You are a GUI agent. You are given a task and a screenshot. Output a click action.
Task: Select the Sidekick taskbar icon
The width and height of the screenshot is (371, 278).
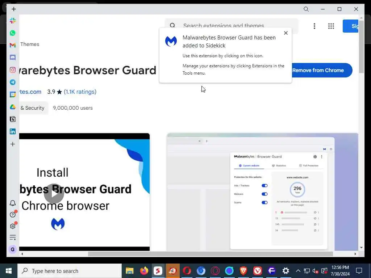coord(158,271)
